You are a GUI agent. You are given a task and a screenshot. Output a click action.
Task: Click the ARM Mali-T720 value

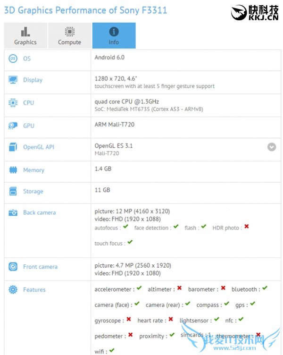115,125
